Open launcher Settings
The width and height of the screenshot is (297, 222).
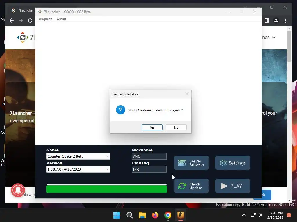(x=233, y=163)
